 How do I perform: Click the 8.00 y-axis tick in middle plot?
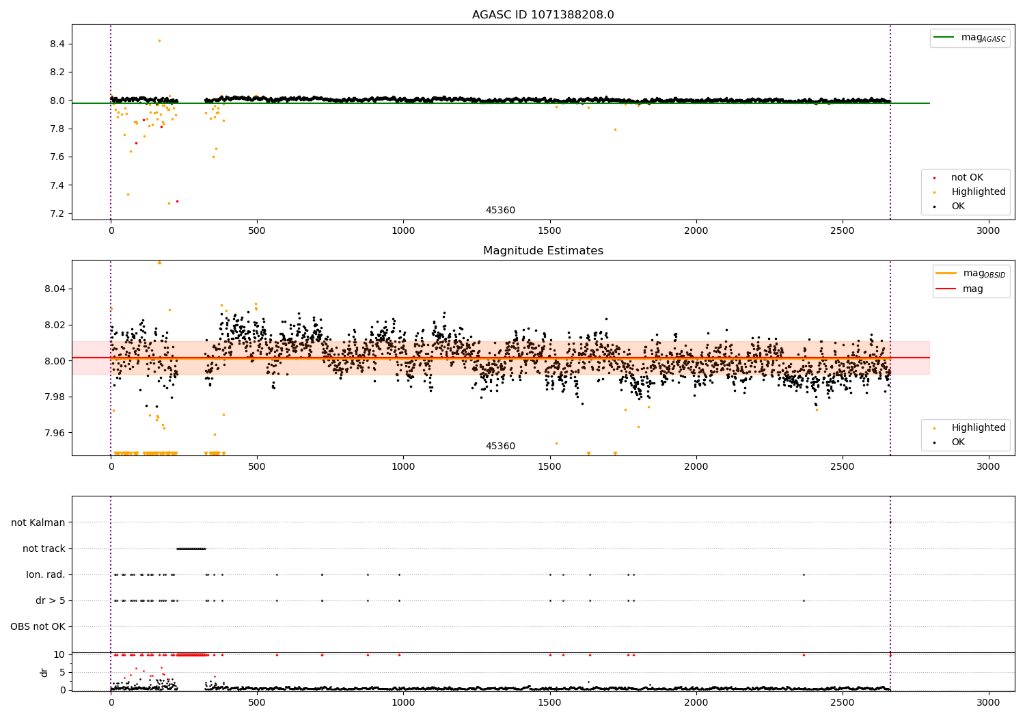(x=55, y=361)
